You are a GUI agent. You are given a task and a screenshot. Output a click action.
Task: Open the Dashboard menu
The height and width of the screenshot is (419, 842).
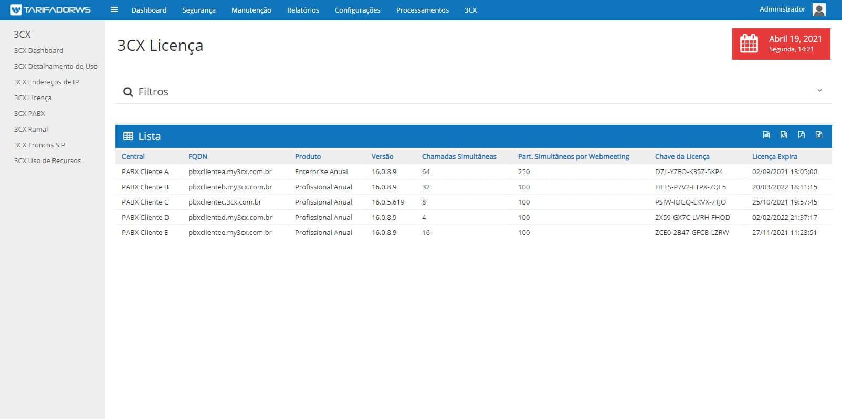click(149, 10)
